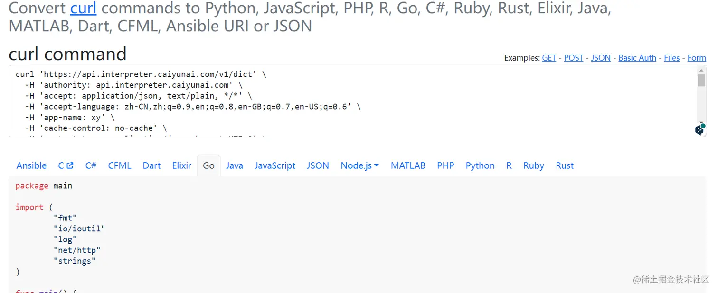Open the Node.js dropdown menu
Screen dimensions: 718x293
click(359, 165)
